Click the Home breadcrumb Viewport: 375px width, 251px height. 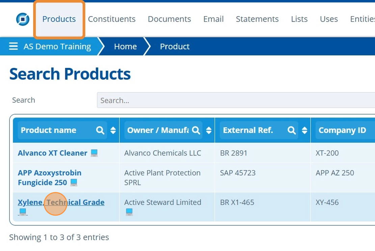(125, 46)
